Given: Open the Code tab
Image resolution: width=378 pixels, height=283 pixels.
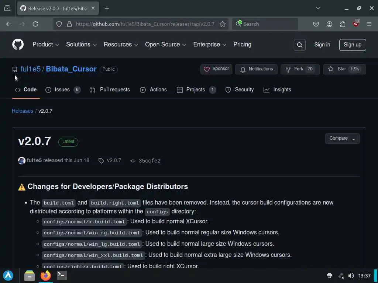Looking at the screenshot, I should click(x=26, y=90).
